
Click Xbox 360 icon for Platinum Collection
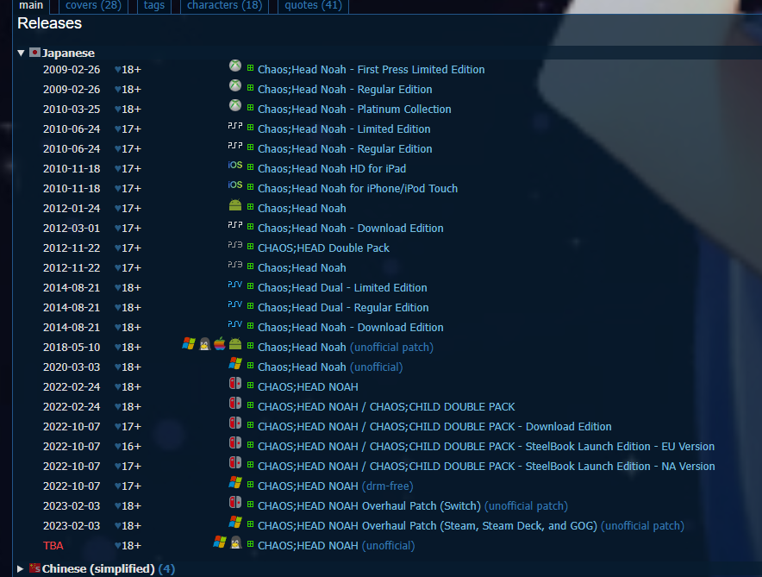pyautogui.click(x=235, y=105)
